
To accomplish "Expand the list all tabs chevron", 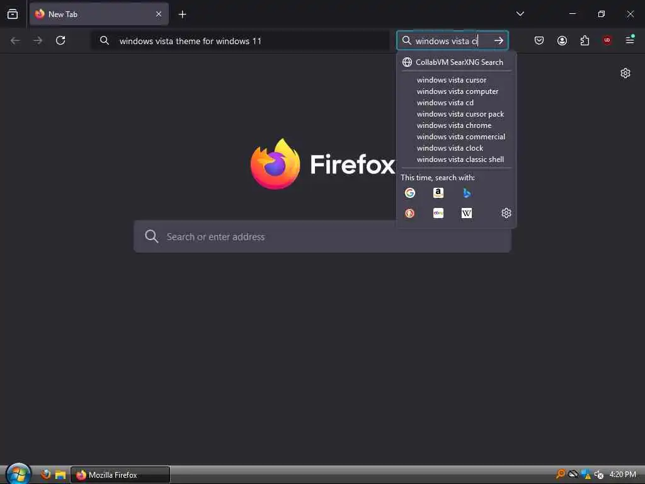I will pyautogui.click(x=520, y=14).
